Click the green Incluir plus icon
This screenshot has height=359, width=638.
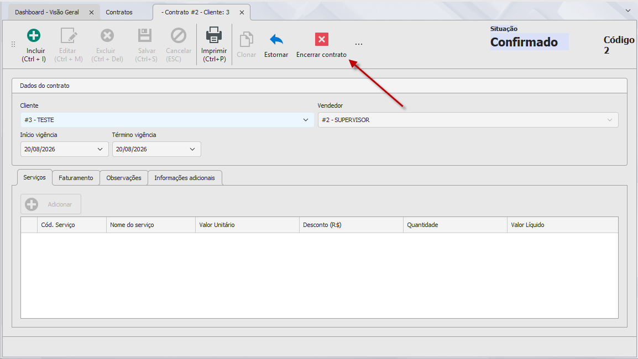tap(34, 35)
